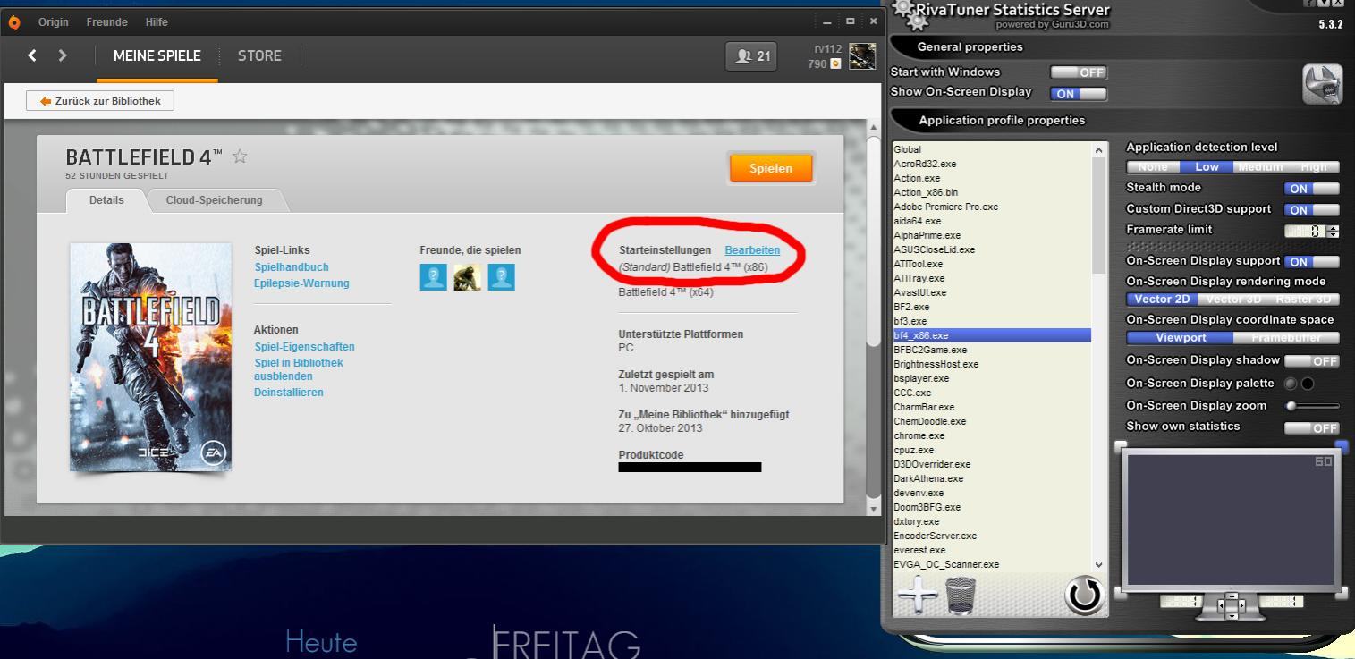Select Global profile in list

pos(992,149)
